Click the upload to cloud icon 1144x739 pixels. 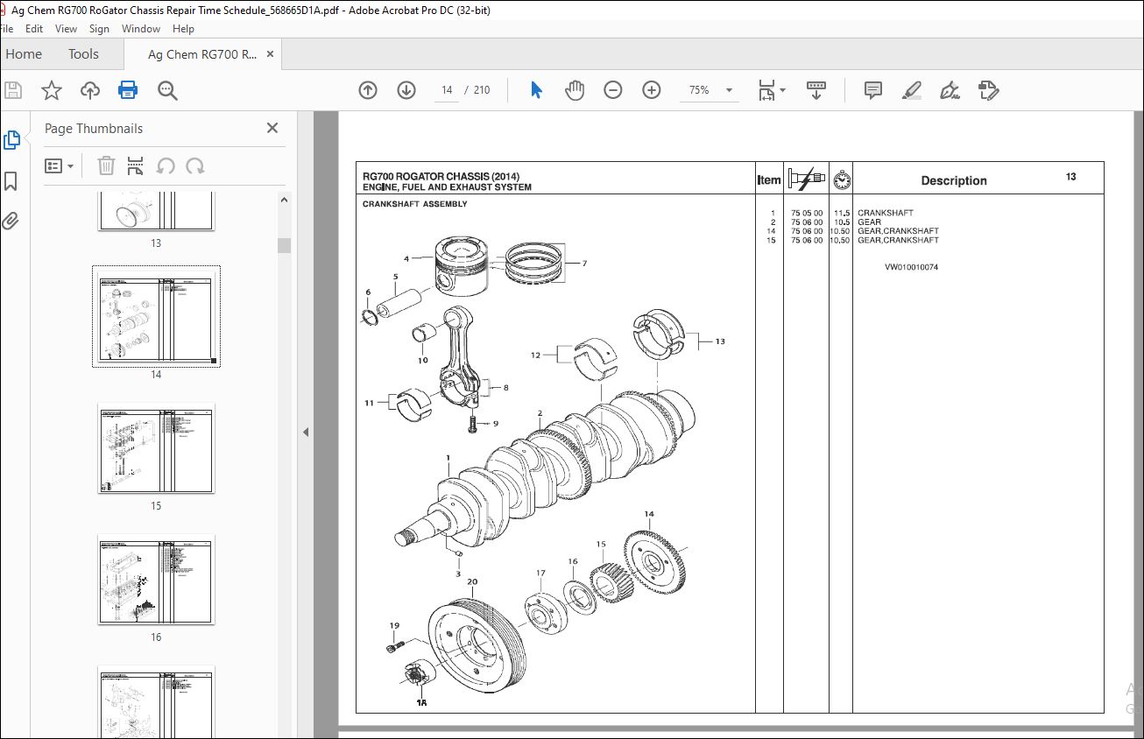point(89,90)
